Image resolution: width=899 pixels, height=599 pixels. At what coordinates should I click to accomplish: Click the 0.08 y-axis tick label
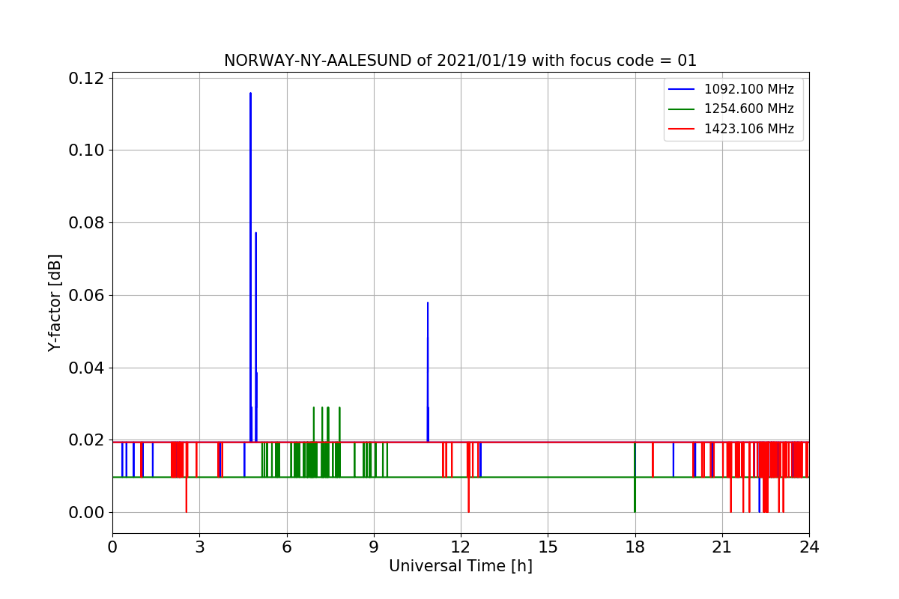pyautogui.click(x=85, y=223)
